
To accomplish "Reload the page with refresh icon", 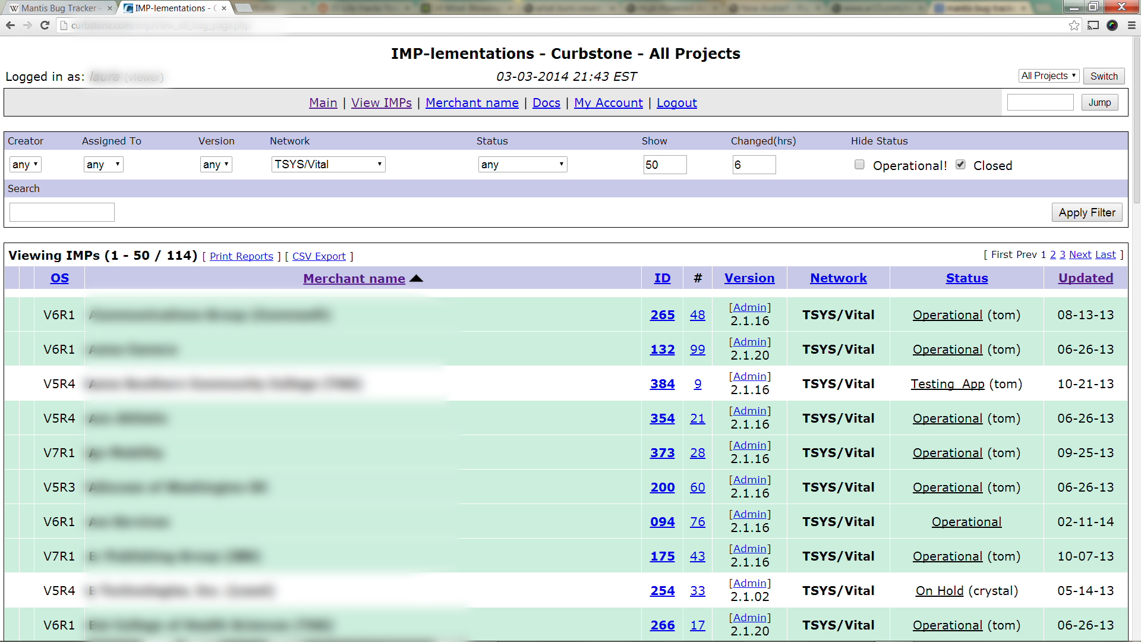I will pos(45,25).
